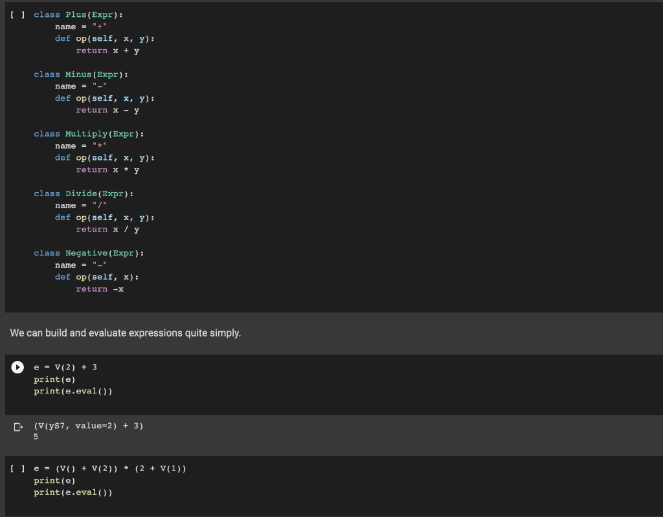Click the return -x line in Negative class
Image resolution: width=663 pixels, height=517 pixels.
(x=102, y=289)
